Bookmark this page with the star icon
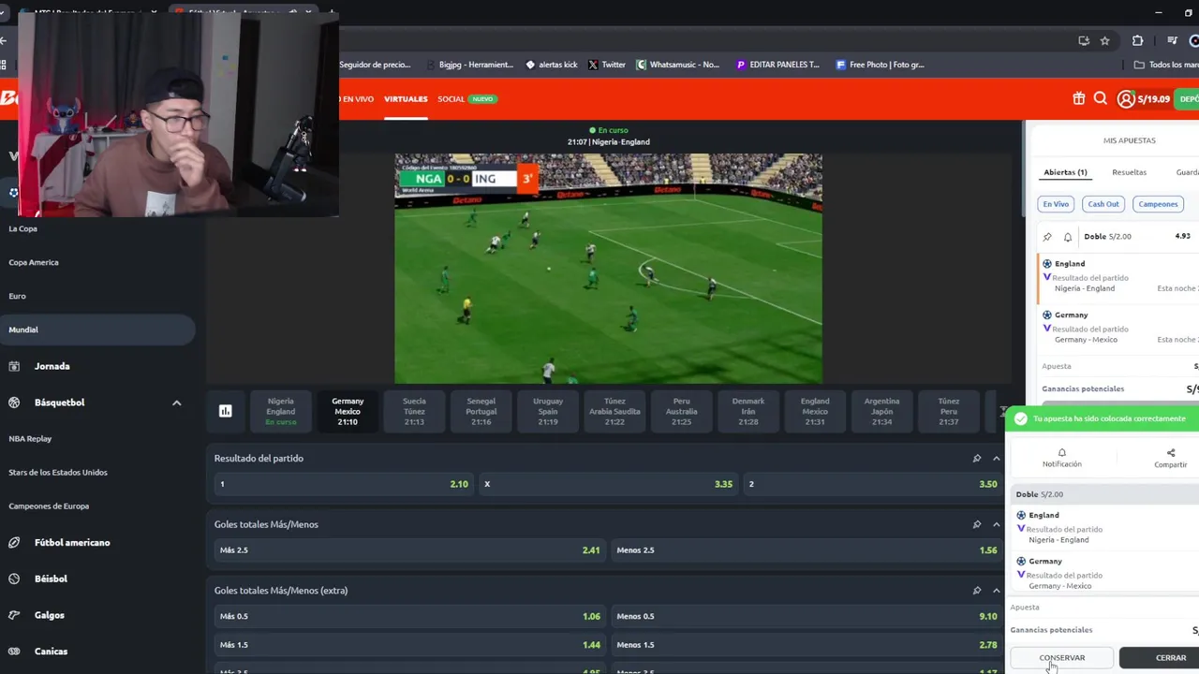The height and width of the screenshot is (674, 1199). pyautogui.click(x=1105, y=40)
